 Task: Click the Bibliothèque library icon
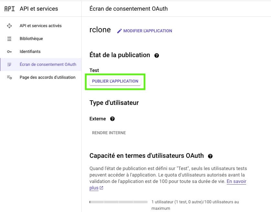click(x=9, y=39)
